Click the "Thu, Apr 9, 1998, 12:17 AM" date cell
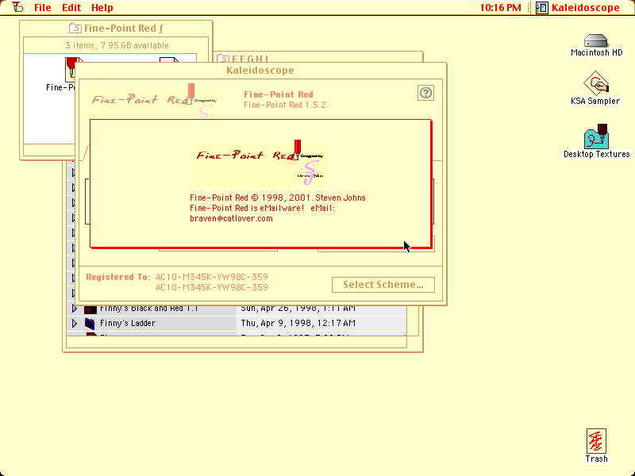Viewport: 635px width, 476px height. coord(298,323)
